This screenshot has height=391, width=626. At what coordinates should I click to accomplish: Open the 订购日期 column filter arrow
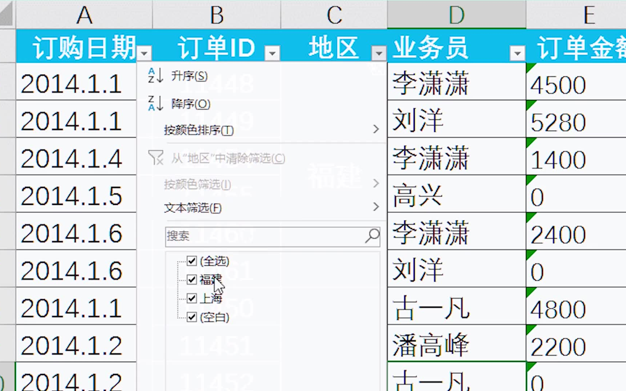click(x=145, y=53)
